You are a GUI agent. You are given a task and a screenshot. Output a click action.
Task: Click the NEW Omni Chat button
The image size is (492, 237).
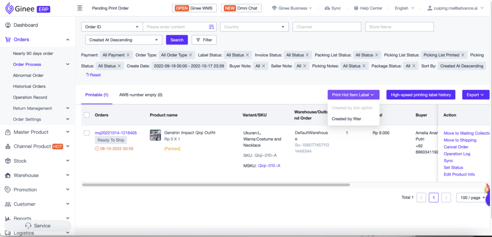pyautogui.click(x=241, y=8)
